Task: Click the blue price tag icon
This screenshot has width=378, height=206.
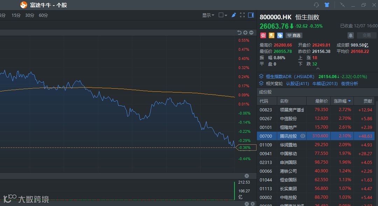Action: point(280,35)
